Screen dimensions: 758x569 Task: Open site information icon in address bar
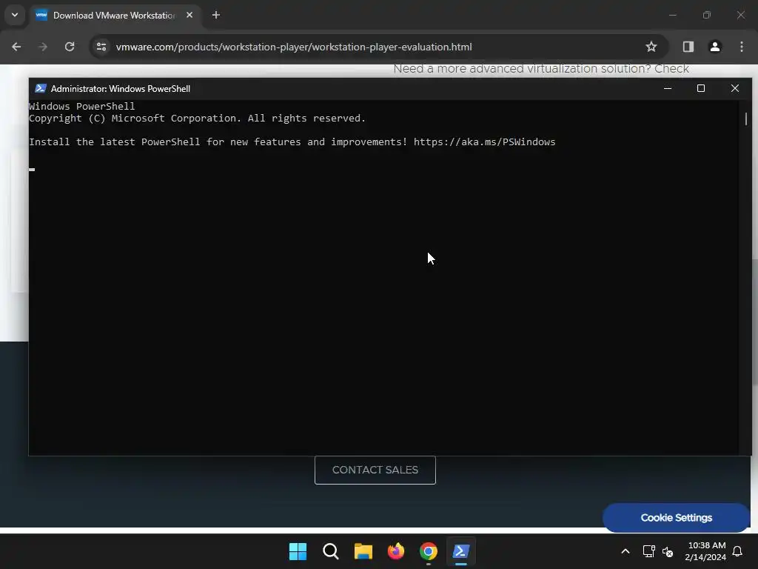[x=101, y=47]
